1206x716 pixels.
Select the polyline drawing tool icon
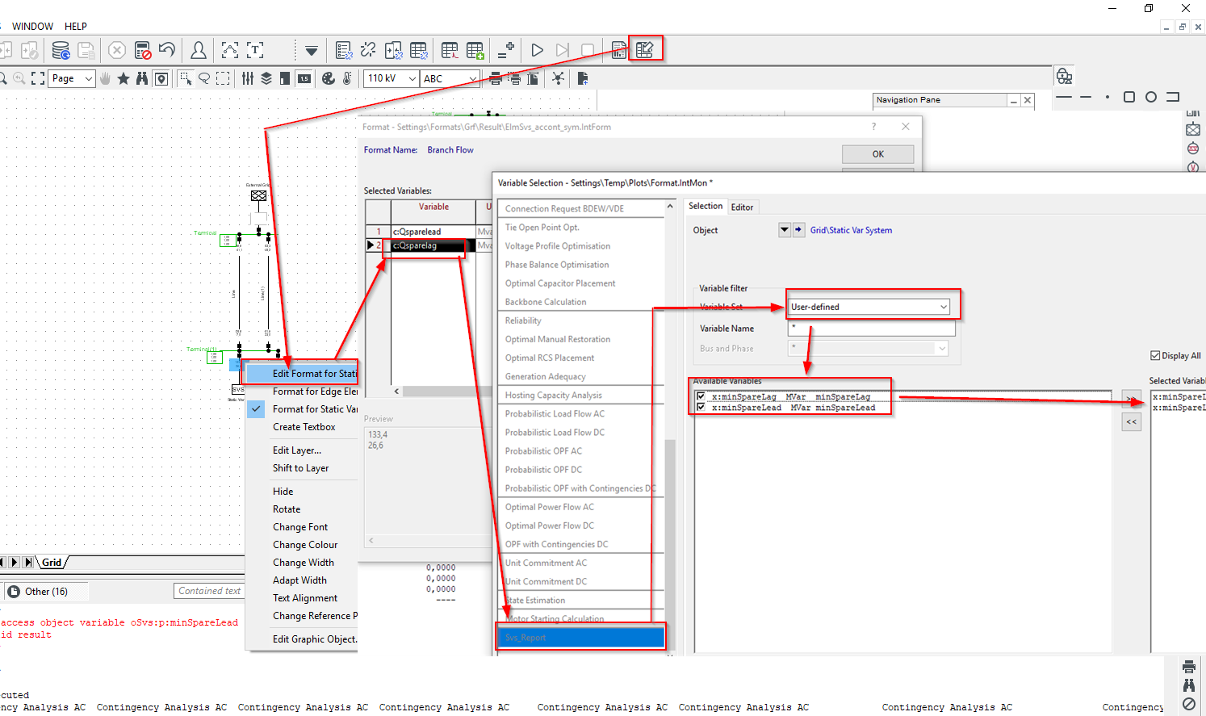230,50
